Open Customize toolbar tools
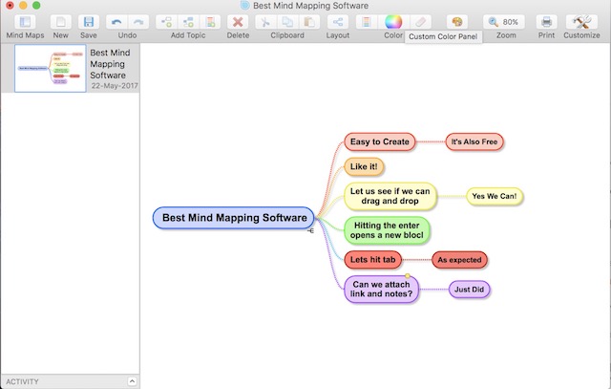The width and height of the screenshot is (611, 389). (581, 22)
